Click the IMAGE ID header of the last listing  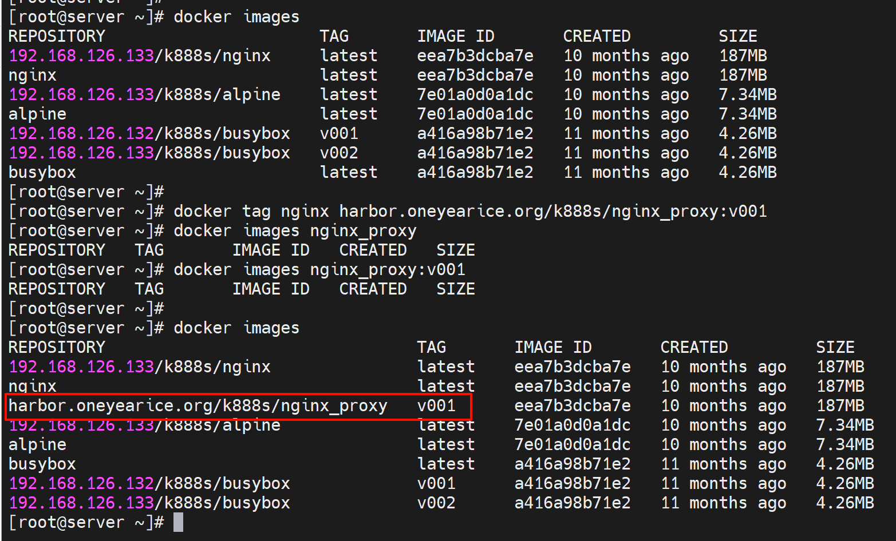coord(552,348)
